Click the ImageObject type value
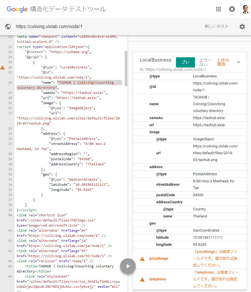The image size is (251, 292). [x=203, y=139]
